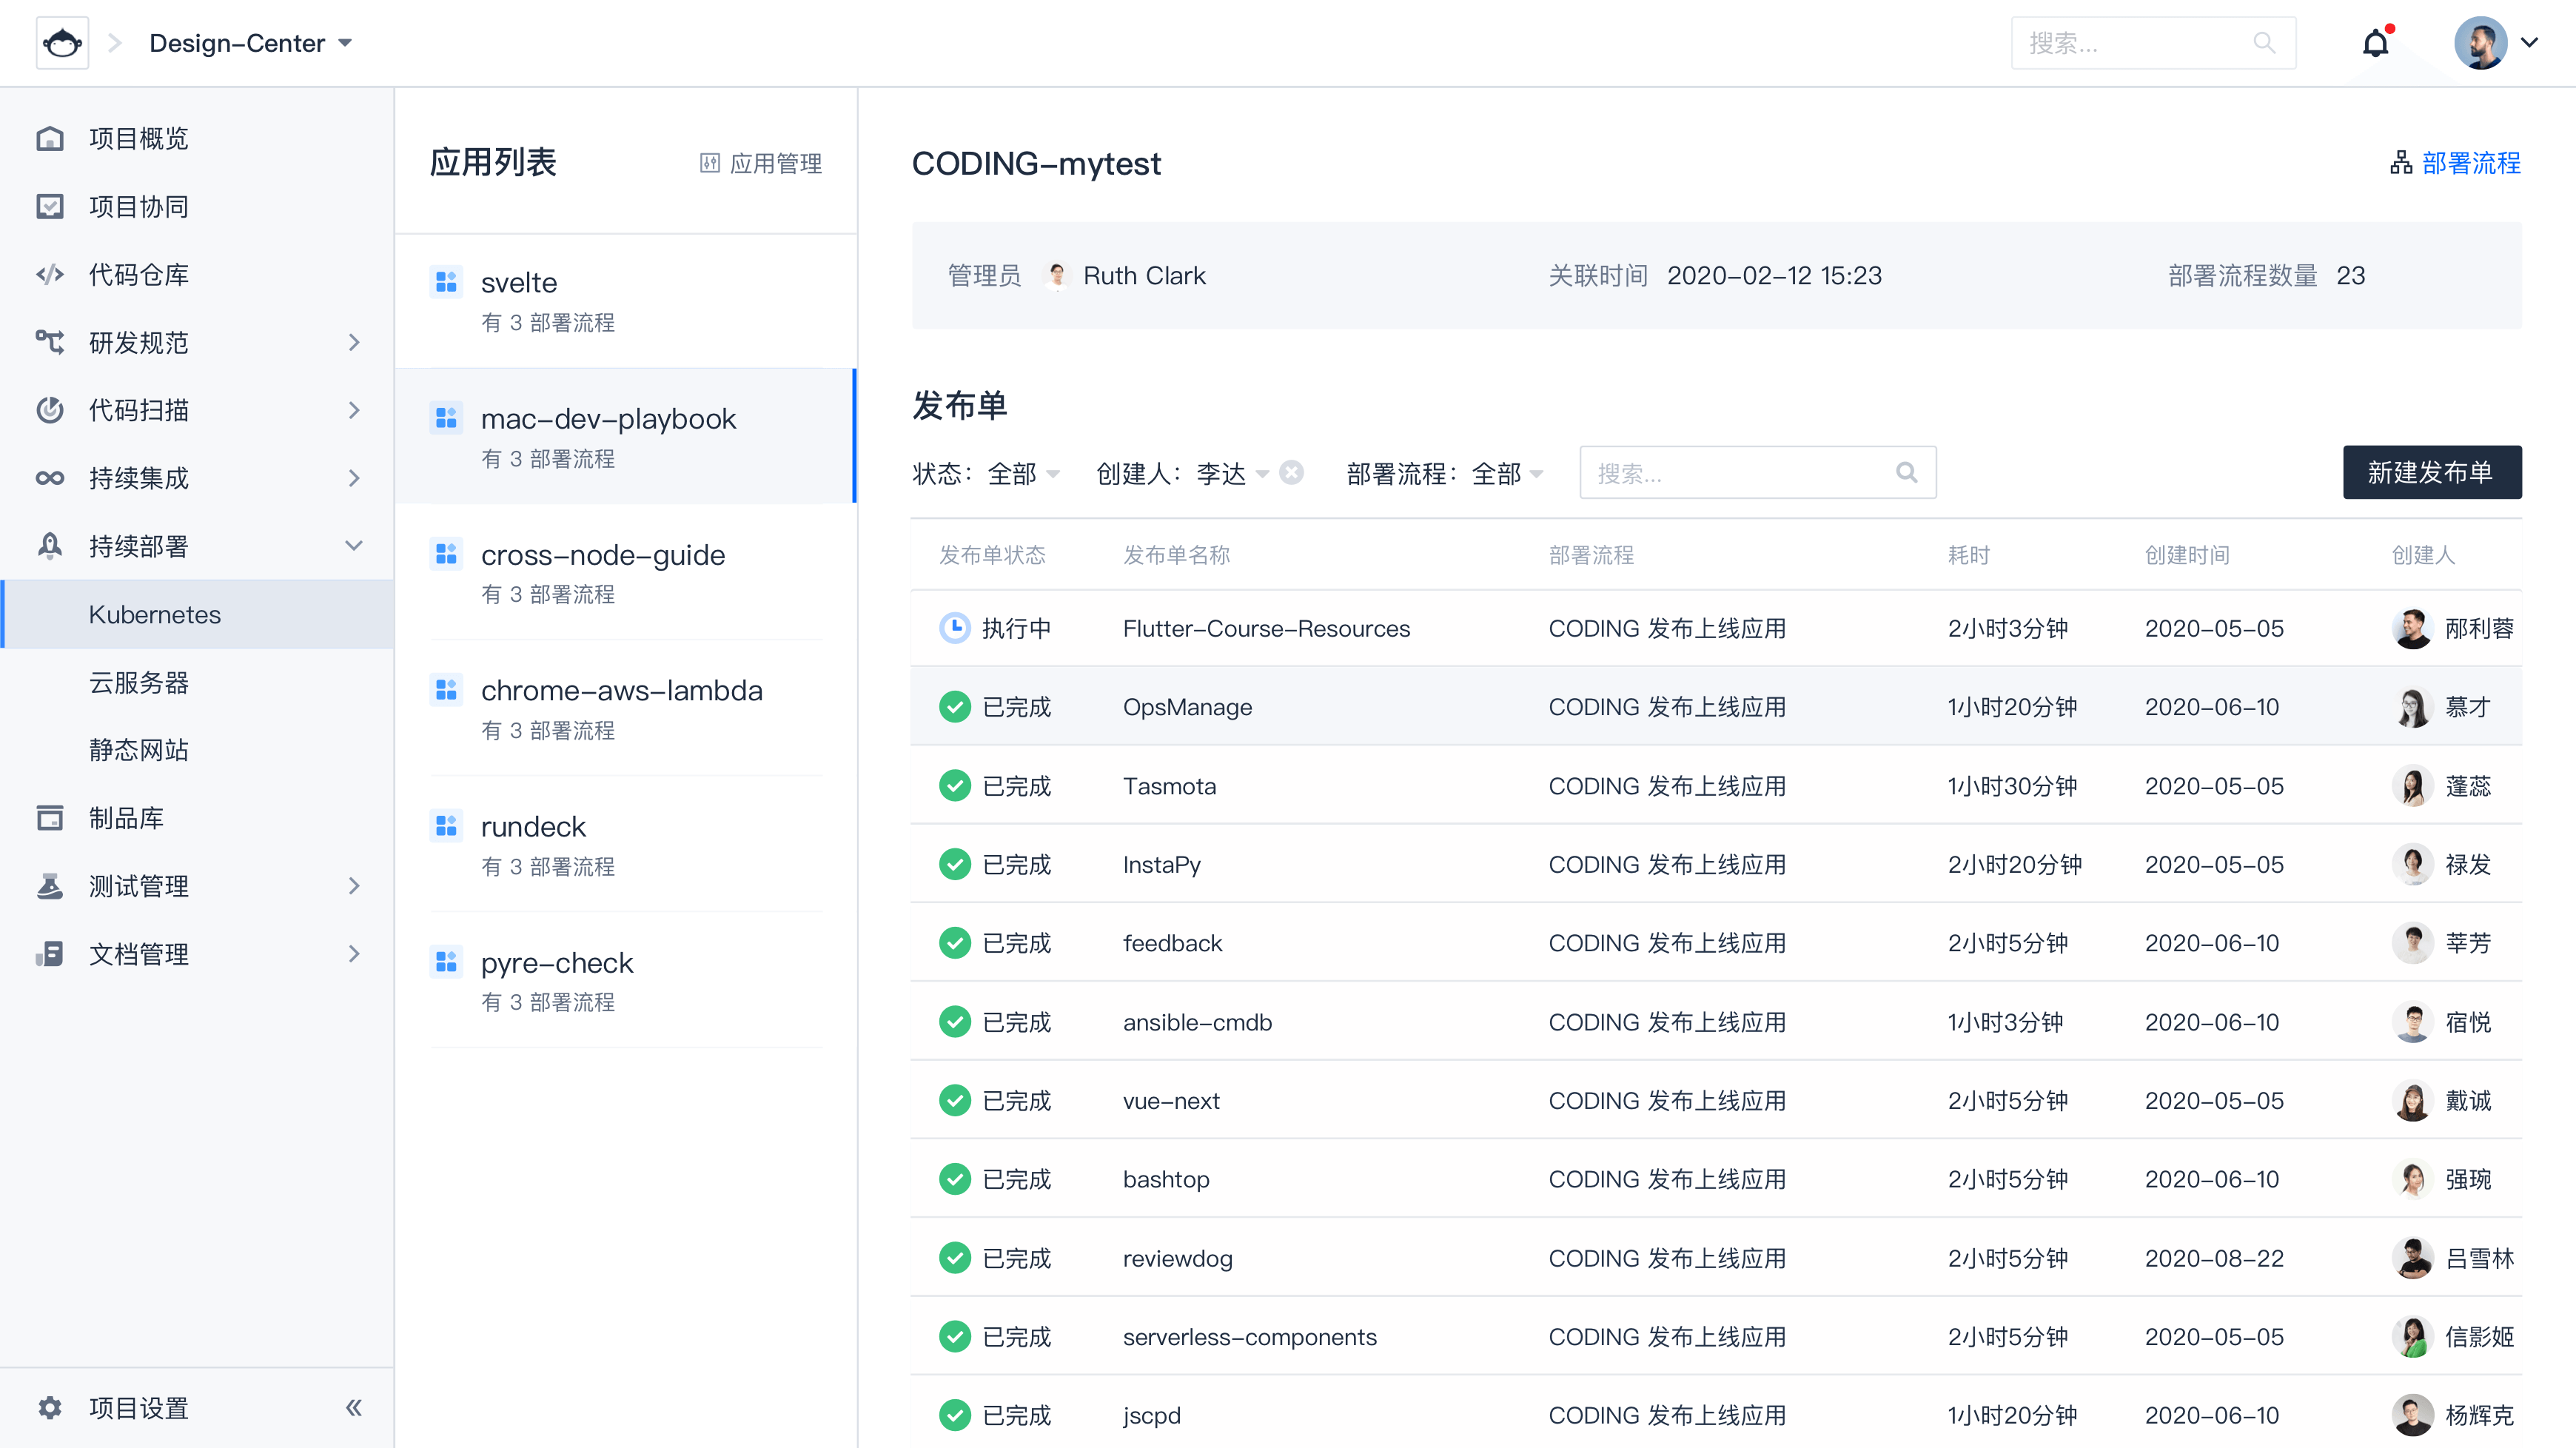Clear the 创建人 李达 filter
2576x1448 pixels.
tap(1292, 472)
